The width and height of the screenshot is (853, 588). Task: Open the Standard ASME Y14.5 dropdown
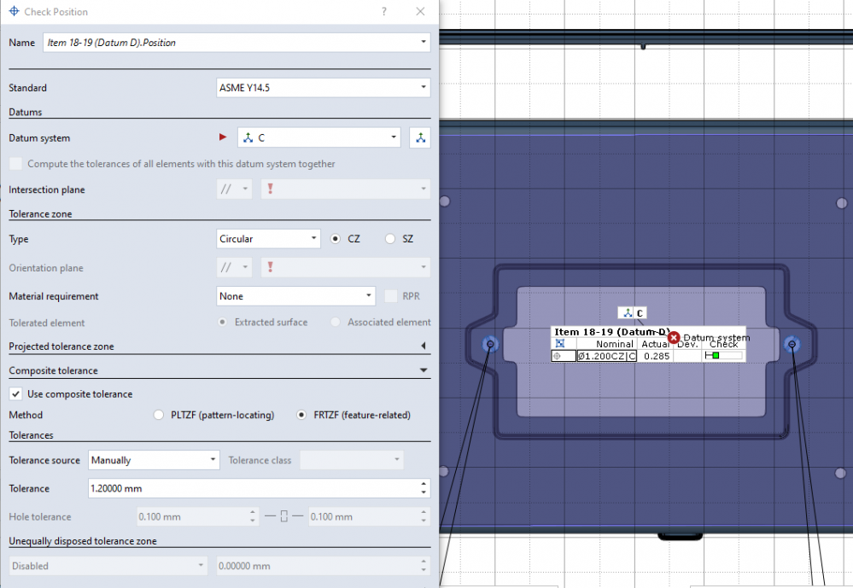coord(324,88)
